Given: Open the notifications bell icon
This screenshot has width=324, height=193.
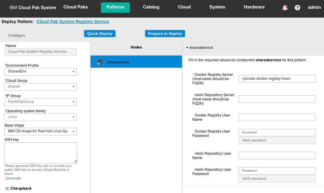Looking at the screenshot, I should coord(285,8).
